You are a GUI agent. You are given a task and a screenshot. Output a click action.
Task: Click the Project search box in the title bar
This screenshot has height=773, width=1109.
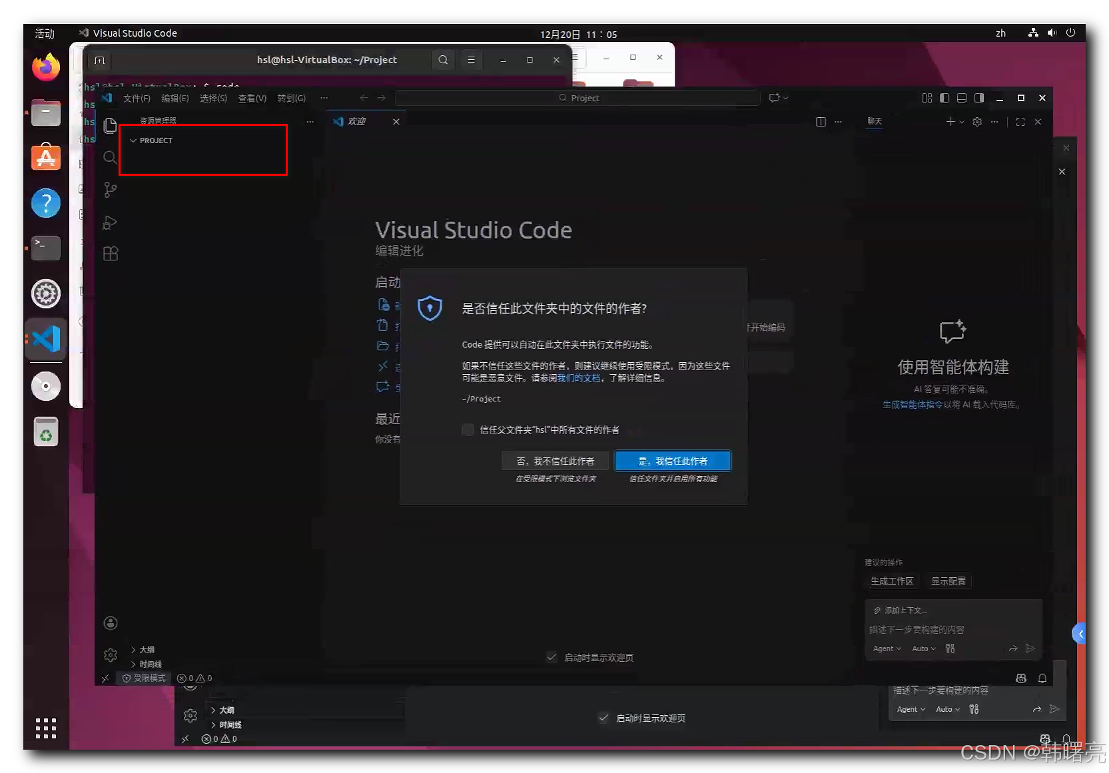tap(577, 98)
